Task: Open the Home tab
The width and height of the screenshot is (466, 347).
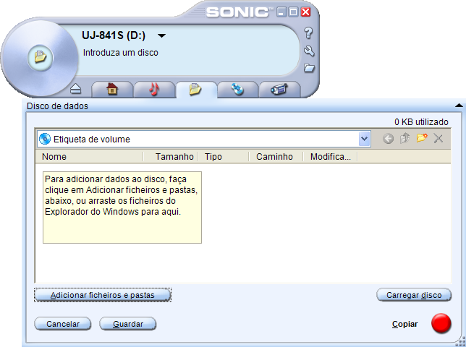Action: [111, 90]
